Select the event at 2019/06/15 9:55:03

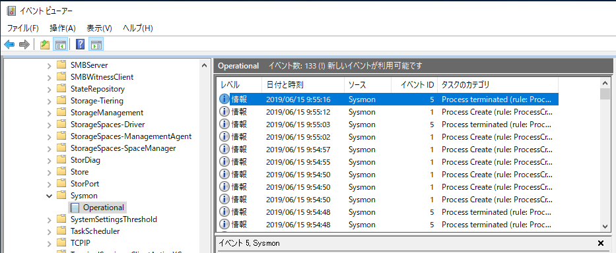pos(388,125)
